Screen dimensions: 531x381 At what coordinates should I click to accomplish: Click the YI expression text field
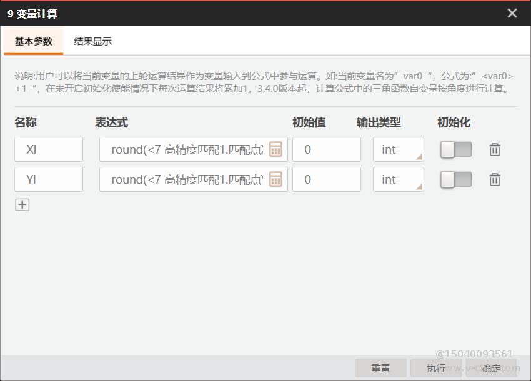pos(186,179)
